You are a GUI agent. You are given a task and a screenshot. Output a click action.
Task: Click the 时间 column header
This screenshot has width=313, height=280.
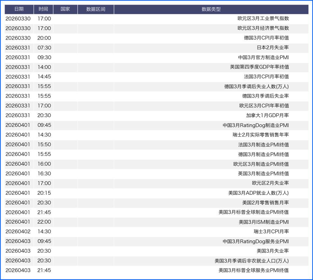coord(43,9)
